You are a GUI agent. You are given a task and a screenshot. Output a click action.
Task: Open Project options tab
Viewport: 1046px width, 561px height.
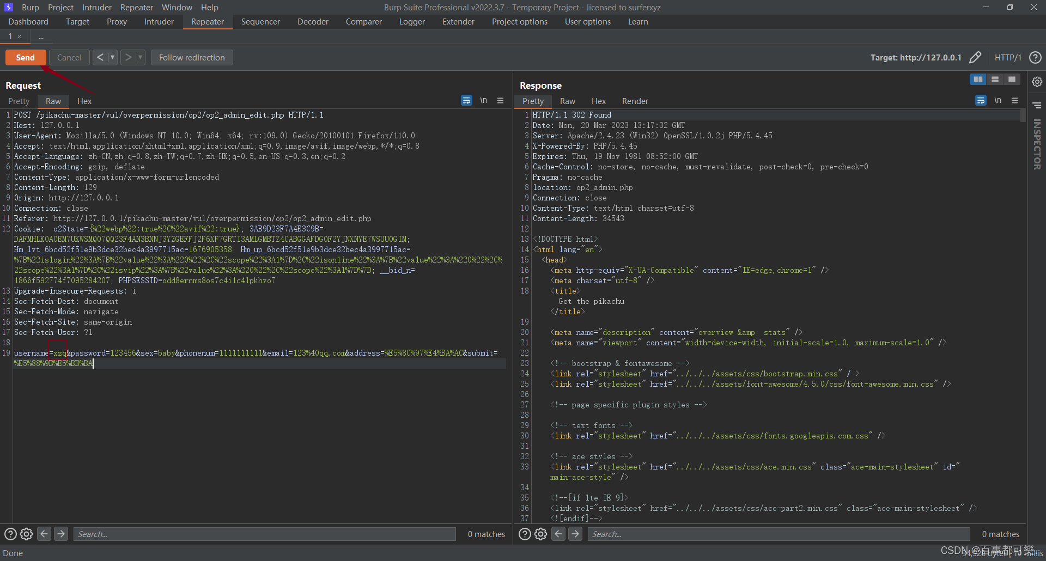coord(520,22)
